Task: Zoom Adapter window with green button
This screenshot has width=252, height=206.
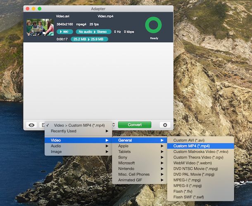Action: [x=40, y=9]
